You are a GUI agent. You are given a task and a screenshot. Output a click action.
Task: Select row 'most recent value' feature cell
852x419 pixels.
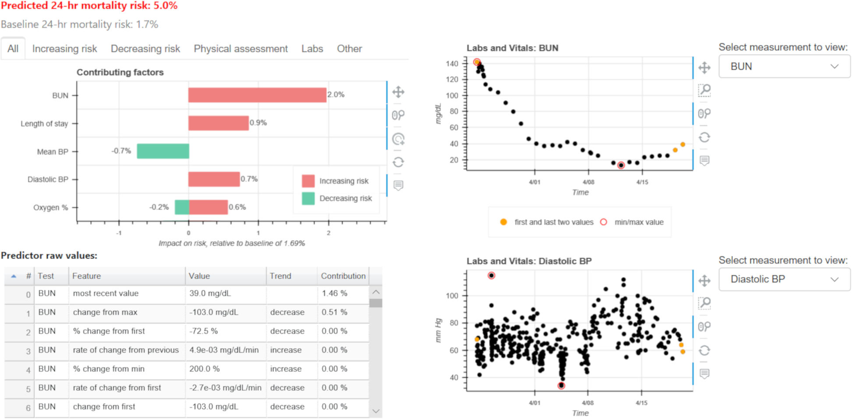tap(127, 294)
